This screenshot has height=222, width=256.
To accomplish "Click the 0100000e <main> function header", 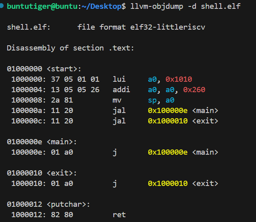I will 42,141.
